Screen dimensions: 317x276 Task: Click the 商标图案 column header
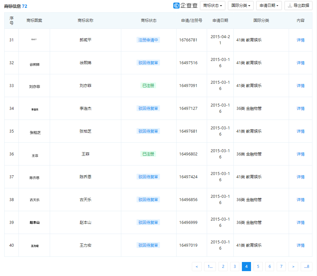pos(34,21)
